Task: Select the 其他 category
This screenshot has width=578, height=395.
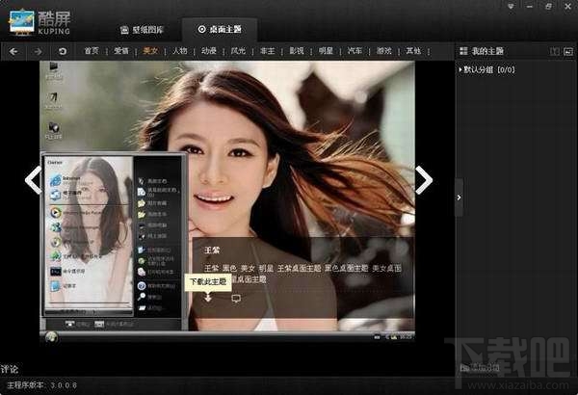Action: [x=413, y=50]
